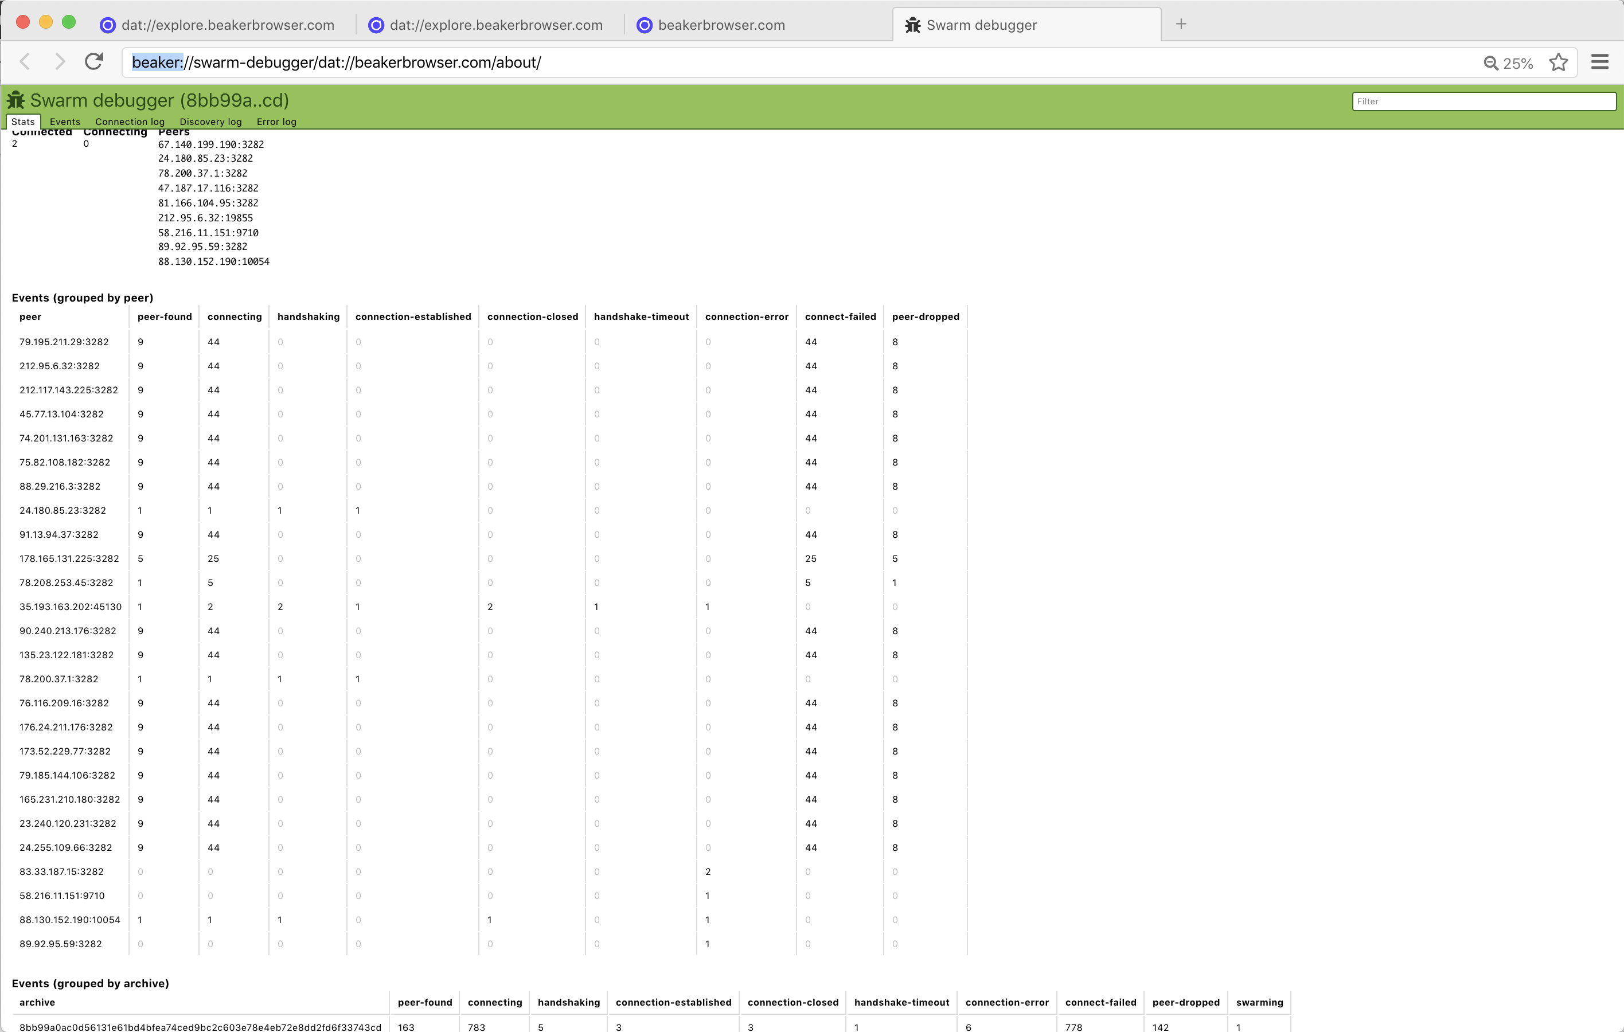Image resolution: width=1624 pixels, height=1032 pixels.
Task: Click peer row 78.208.253.45:3282
Action: coord(489,583)
